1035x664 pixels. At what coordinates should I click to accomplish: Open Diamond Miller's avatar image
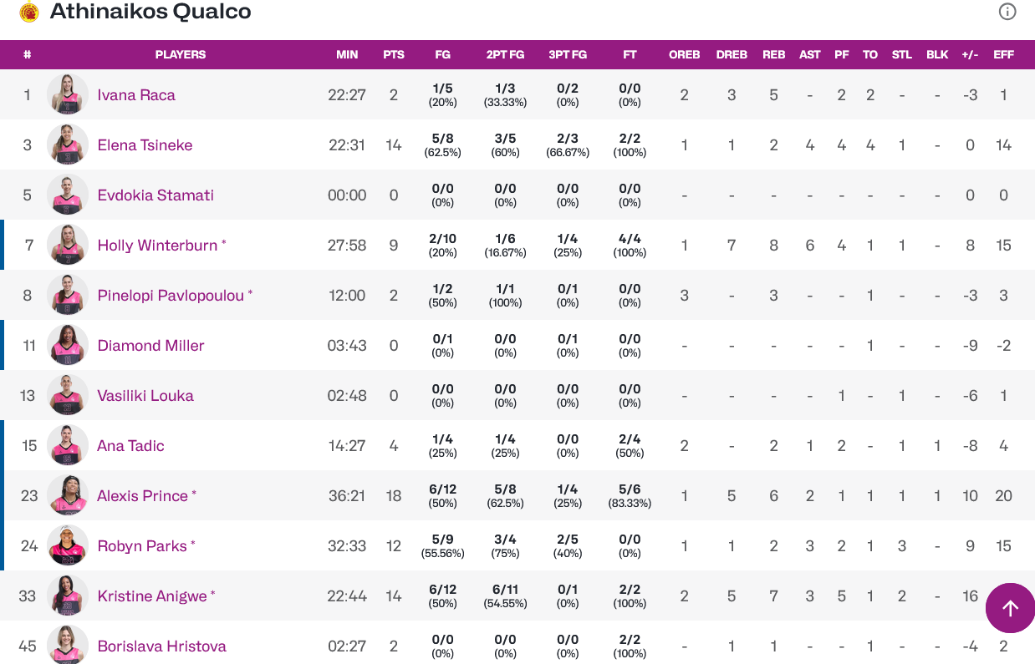68,345
